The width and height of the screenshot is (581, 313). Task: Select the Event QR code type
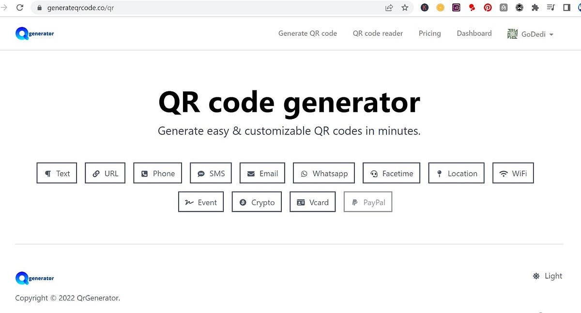pos(200,202)
